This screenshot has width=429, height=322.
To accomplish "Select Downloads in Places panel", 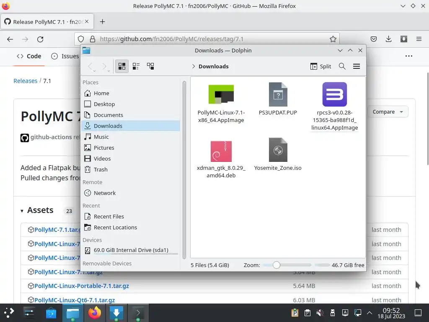I will click(131, 126).
